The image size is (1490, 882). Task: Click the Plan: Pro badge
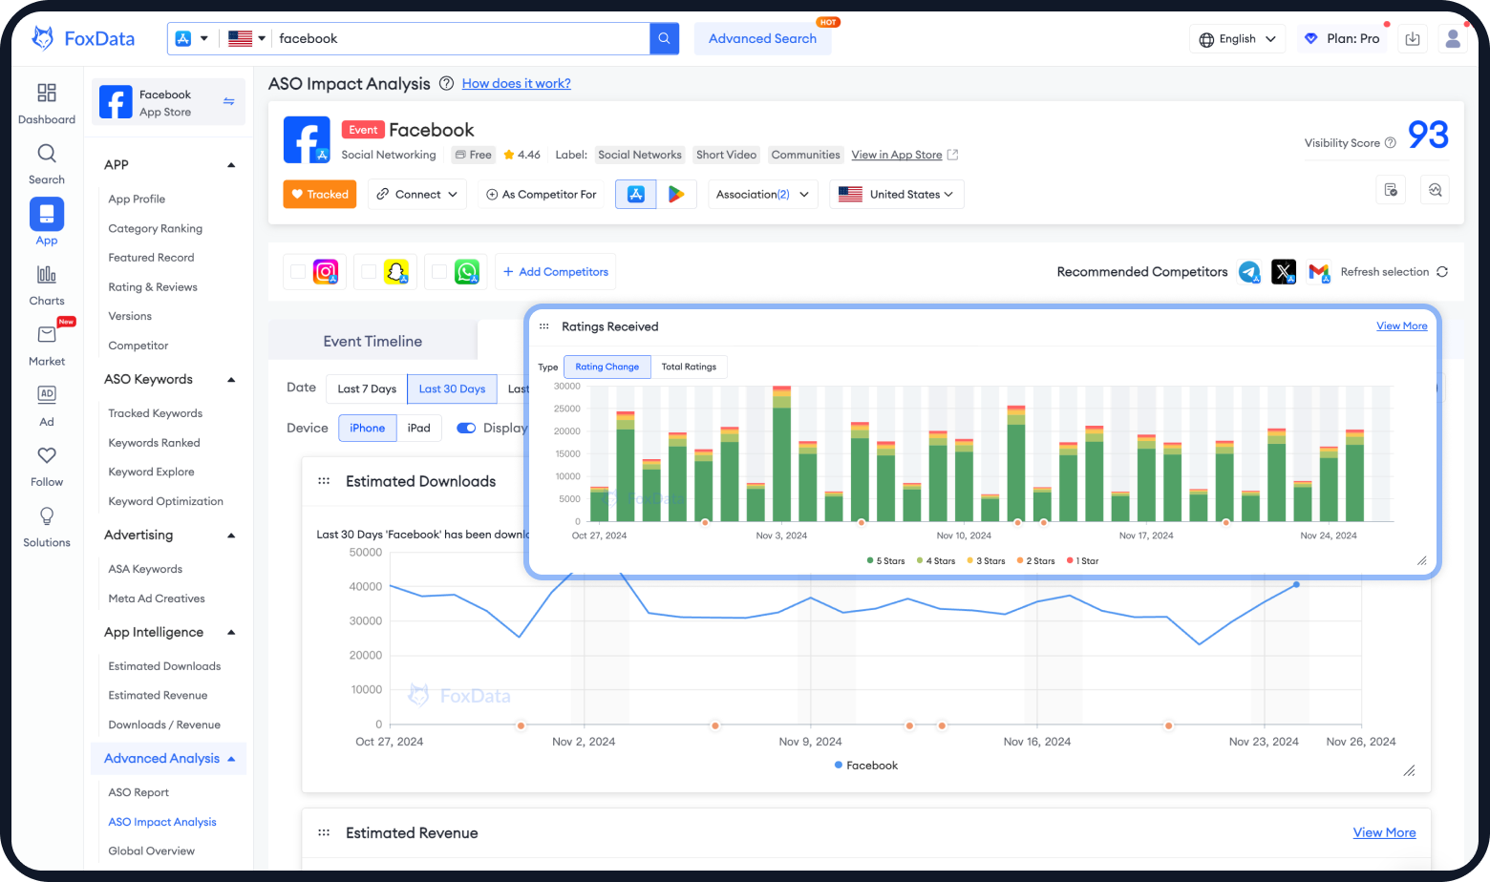[x=1342, y=39]
